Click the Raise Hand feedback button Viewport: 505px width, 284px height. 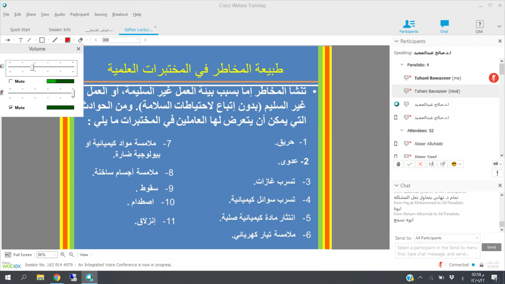pyautogui.click(x=398, y=164)
